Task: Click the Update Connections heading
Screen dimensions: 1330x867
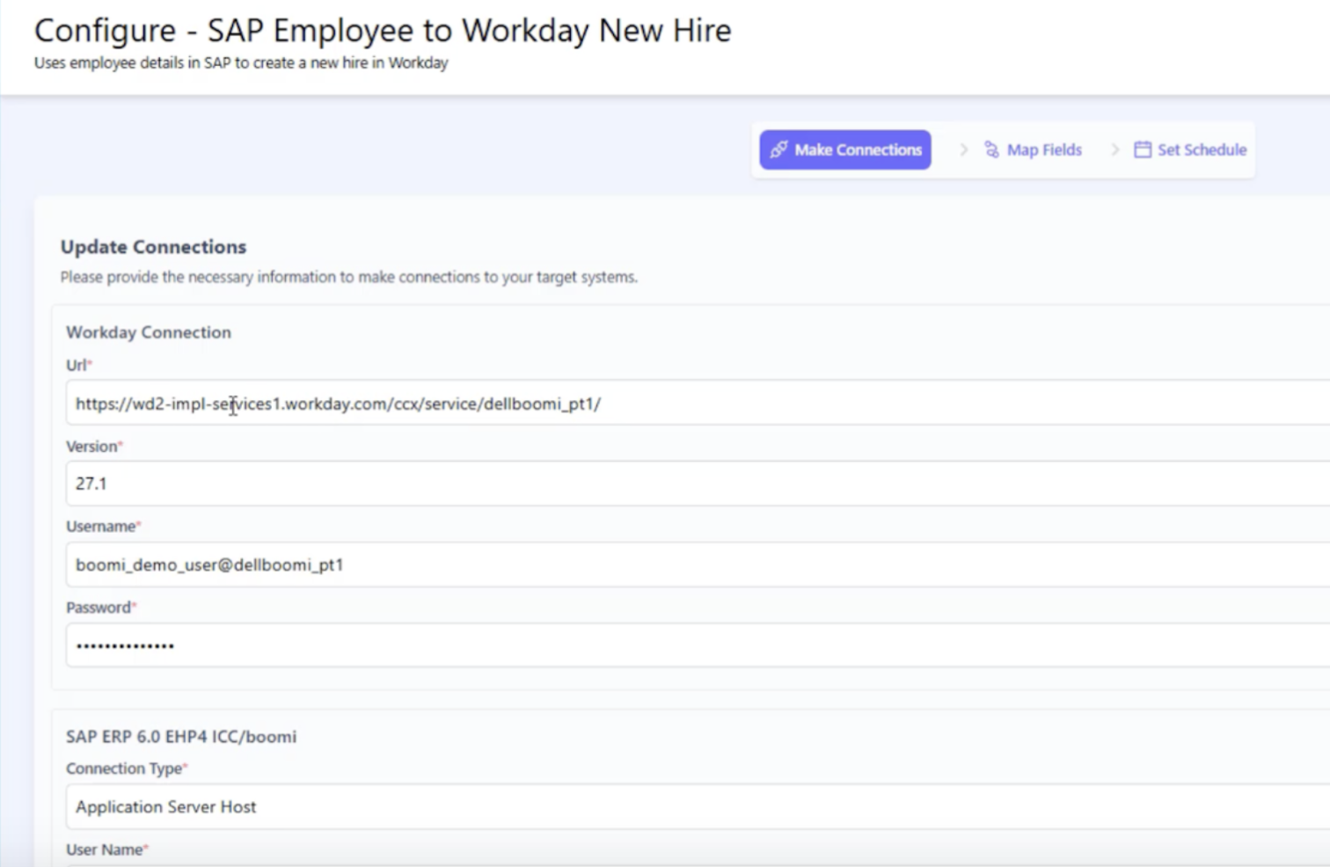Action: (x=153, y=247)
